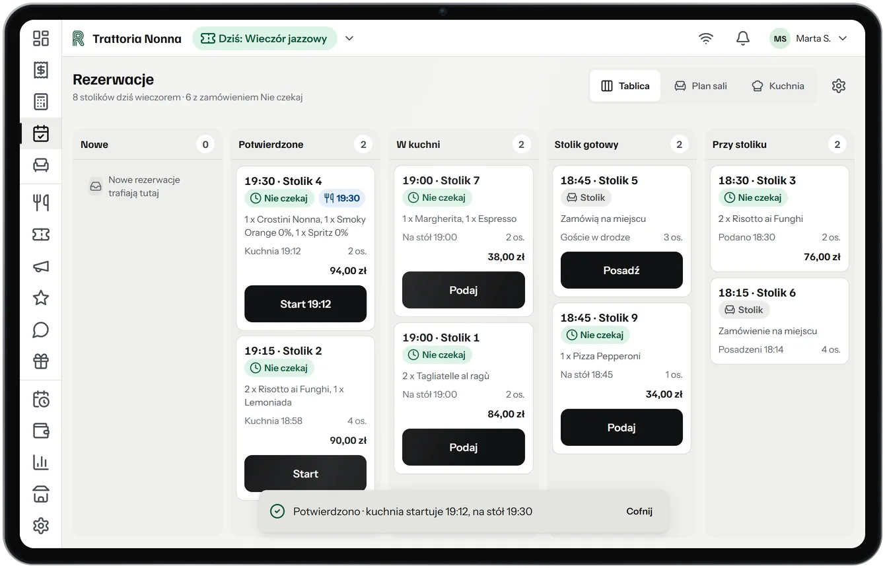This screenshot has height=568, width=885.
Task: Click the blue 19:30 badge on Stolik 4
Action: click(x=342, y=198)
